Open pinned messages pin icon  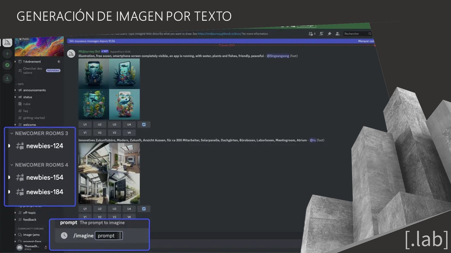(x=329, y=34)
